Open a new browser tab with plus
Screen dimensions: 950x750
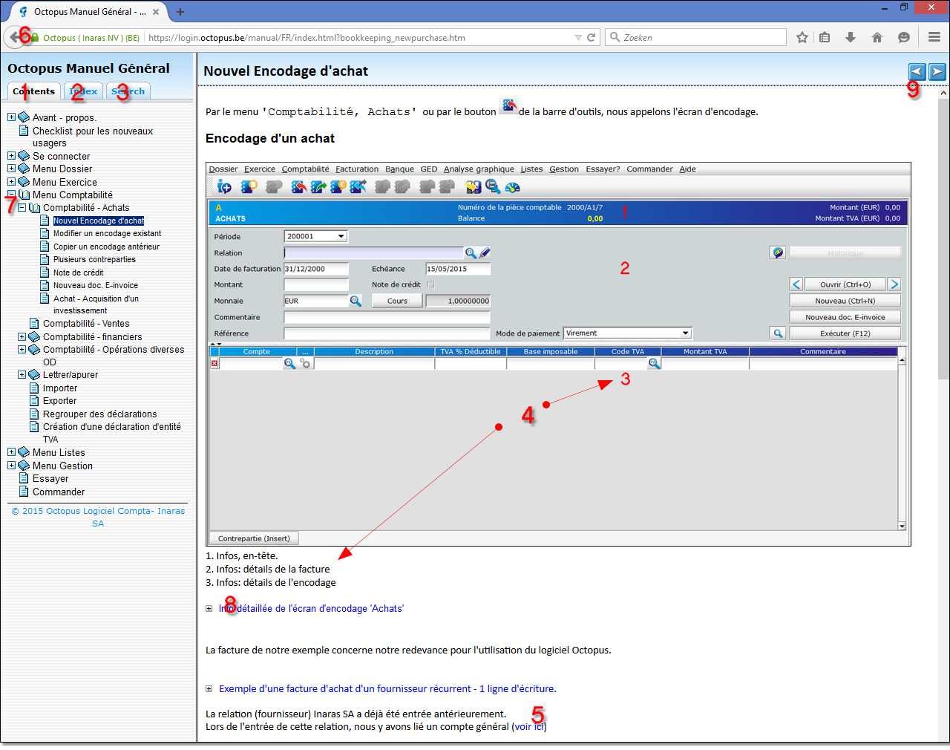[180, 12]
